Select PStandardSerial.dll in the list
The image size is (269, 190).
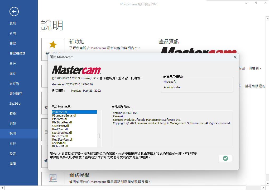click(74, 115)
